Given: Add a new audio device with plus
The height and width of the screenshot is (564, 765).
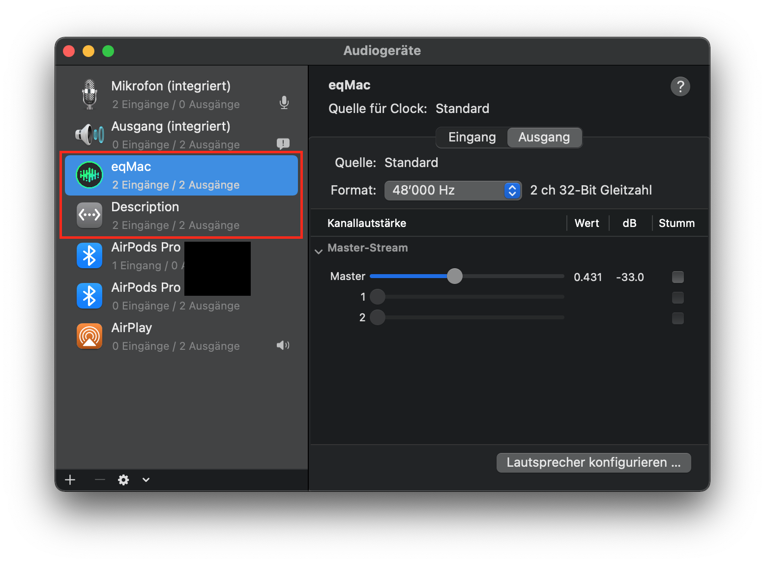Looking at the screenshot, I should coord(70,480).
